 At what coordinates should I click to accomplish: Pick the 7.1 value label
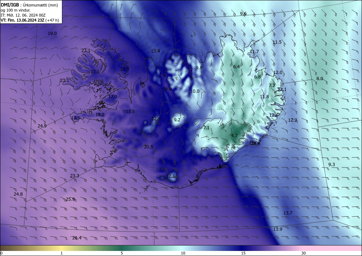[x=206, y=128]
